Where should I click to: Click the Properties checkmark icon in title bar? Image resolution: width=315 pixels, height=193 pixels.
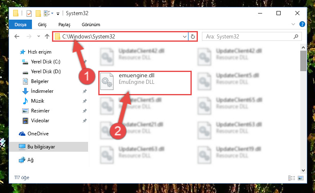click(29, 13)
